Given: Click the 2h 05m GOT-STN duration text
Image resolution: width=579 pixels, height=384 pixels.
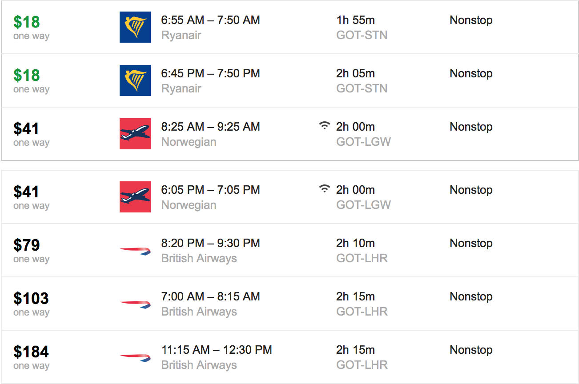Looking at the screenshot, I should [362, 80].
